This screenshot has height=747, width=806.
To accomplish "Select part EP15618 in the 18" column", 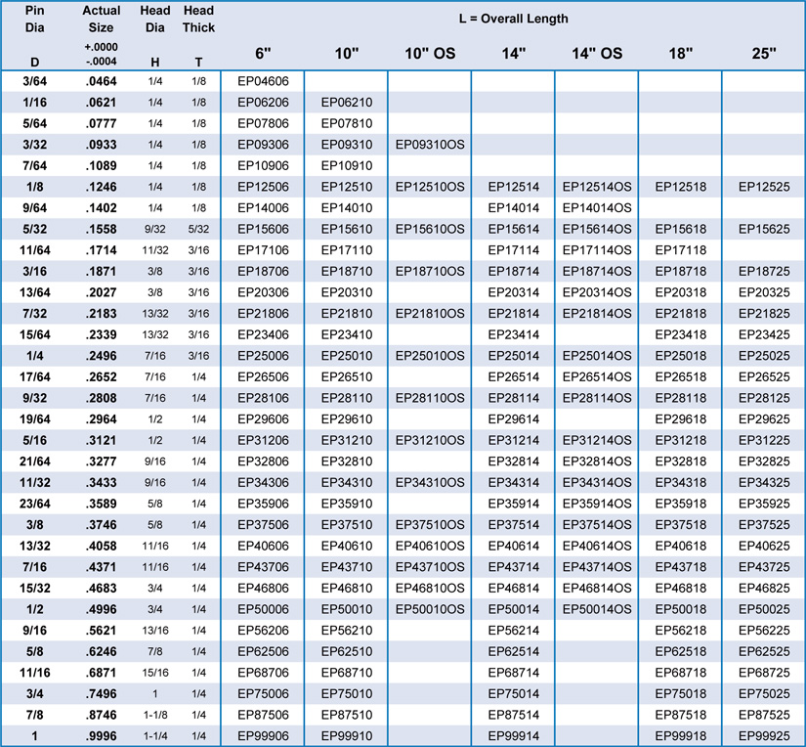I will click(x=679, y=229).
